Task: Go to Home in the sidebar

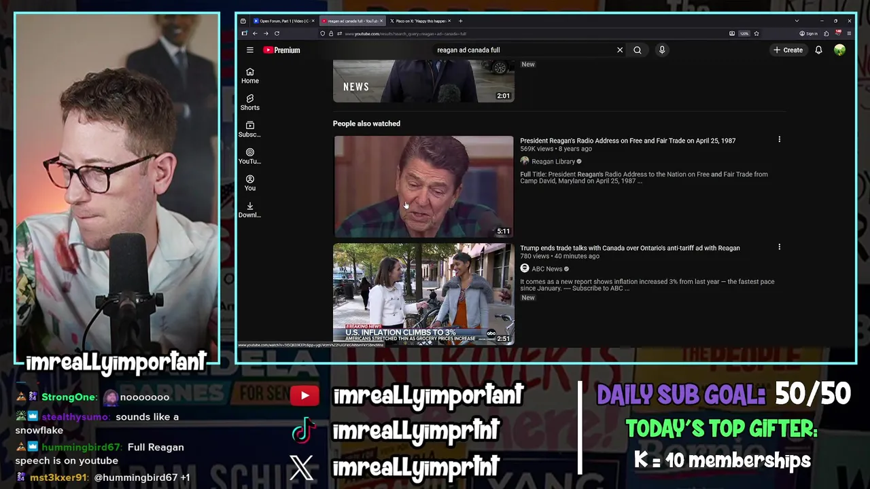Action: [250, 75]
